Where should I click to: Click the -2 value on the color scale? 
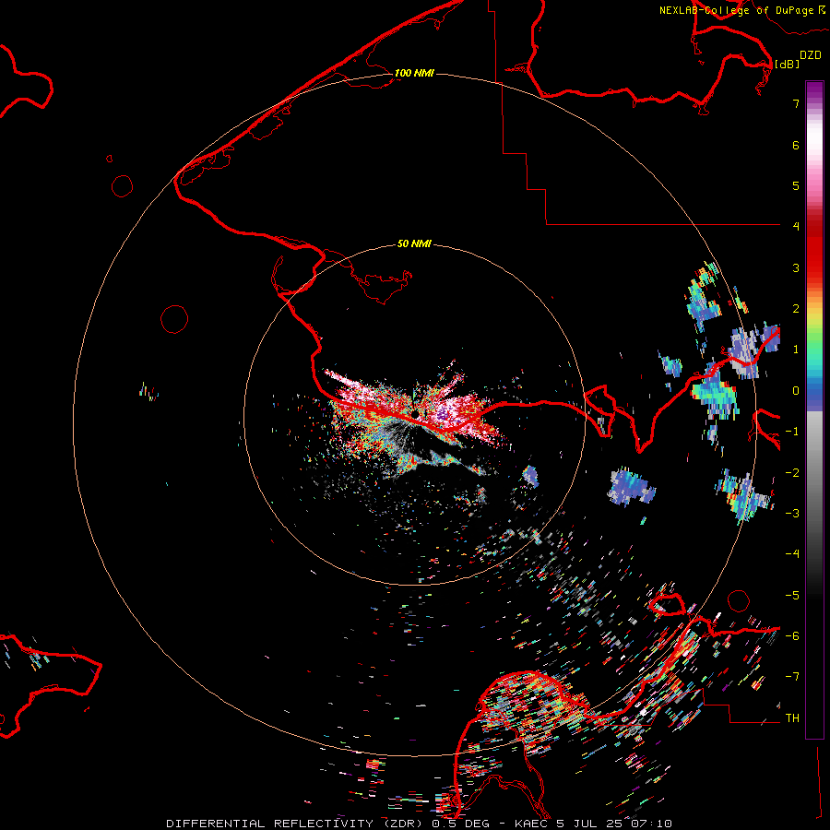[792, 473]
